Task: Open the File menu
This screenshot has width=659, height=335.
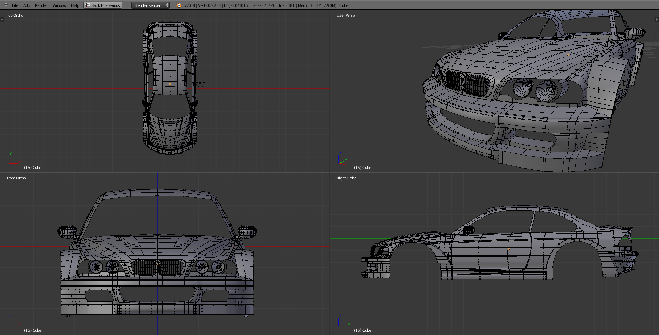Action: click(x=15, y=5)
